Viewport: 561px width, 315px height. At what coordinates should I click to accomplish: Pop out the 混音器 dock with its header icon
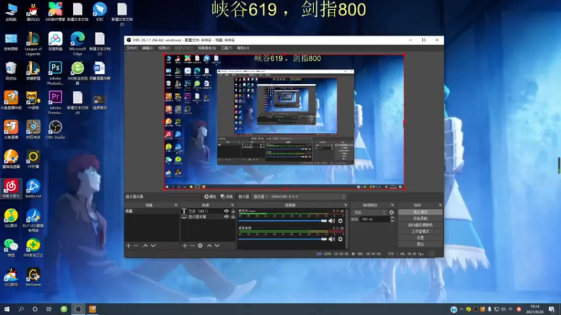coord(345,205)
